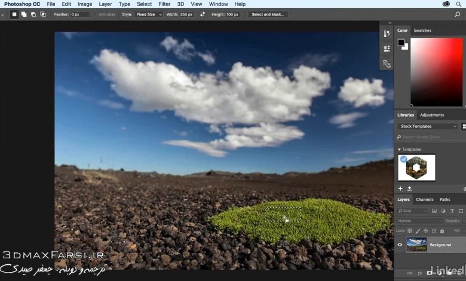The height and width of the screenshot is (281, 466).
Task: Click the foreground color black swatch
Action: pos(401,42)
